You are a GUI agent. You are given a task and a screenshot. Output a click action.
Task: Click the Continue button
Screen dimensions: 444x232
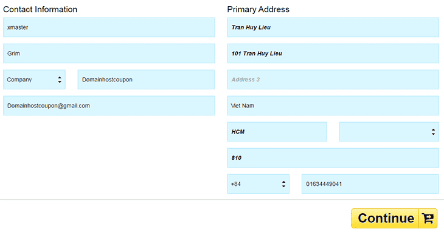coord(394,218)
